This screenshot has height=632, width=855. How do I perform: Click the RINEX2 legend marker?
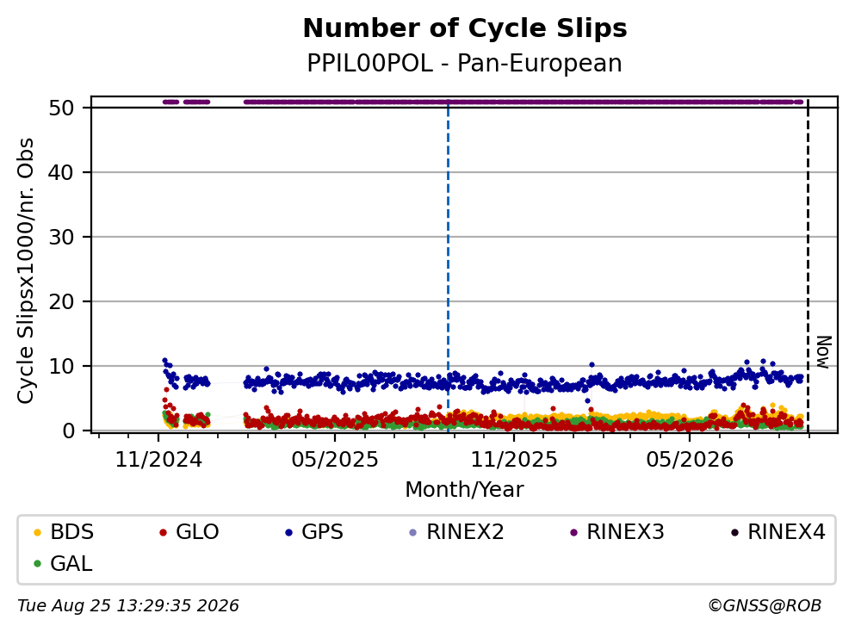pos(412,532)
